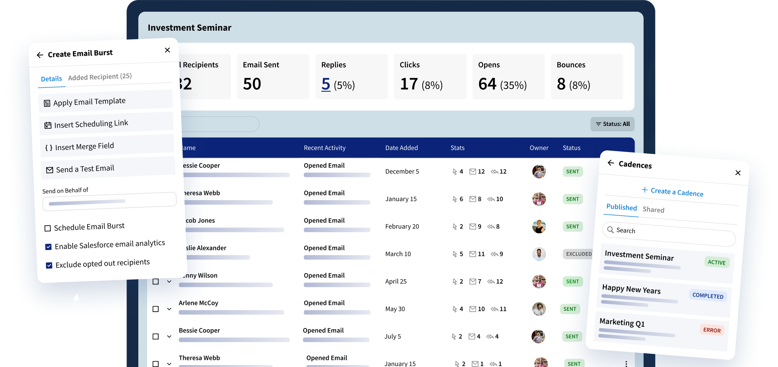Image resolution: width=778 pixels, height=367 pixels.
Task: Select the Arlene McCoy row checkbox
Action: 156,309
